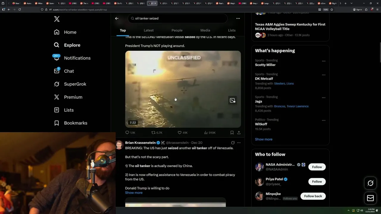Open Windows notification bell
Screen dimensions: 381x214
point(377,210)
